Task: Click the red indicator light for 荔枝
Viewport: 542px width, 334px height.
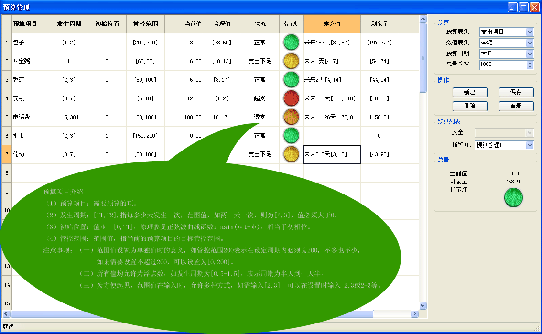Action: click(291, 98)
